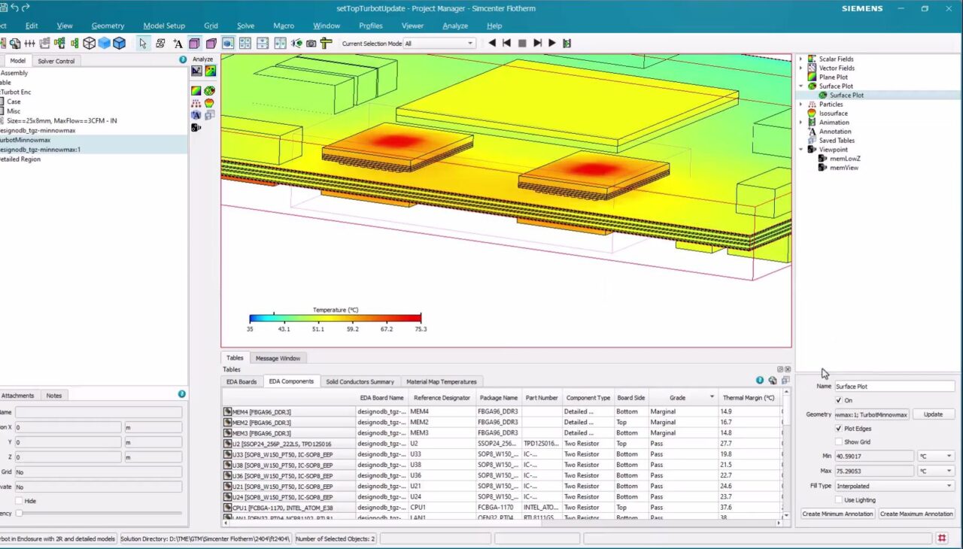
Task: Click the four-pane view layout toolbar icon
Action: coord(245,44)
